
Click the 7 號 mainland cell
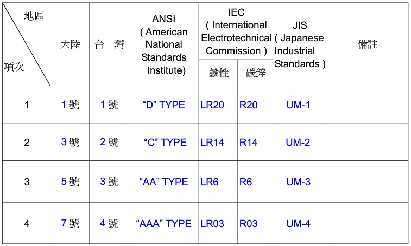[x=70, y=223]
